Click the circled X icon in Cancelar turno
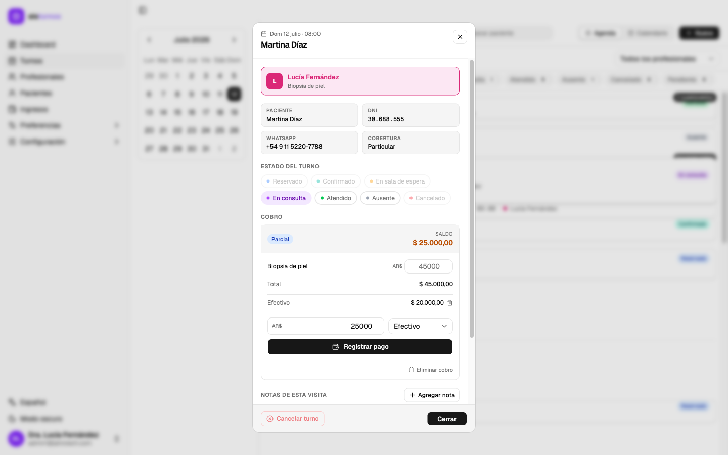This screenshot has width=728, height=455. (x=270, y=419)
